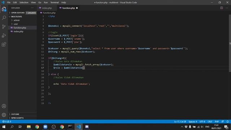Open the clock and date in taskbar
The width and height of the screenshot is (231, 130).
click(x=216, y=127)
